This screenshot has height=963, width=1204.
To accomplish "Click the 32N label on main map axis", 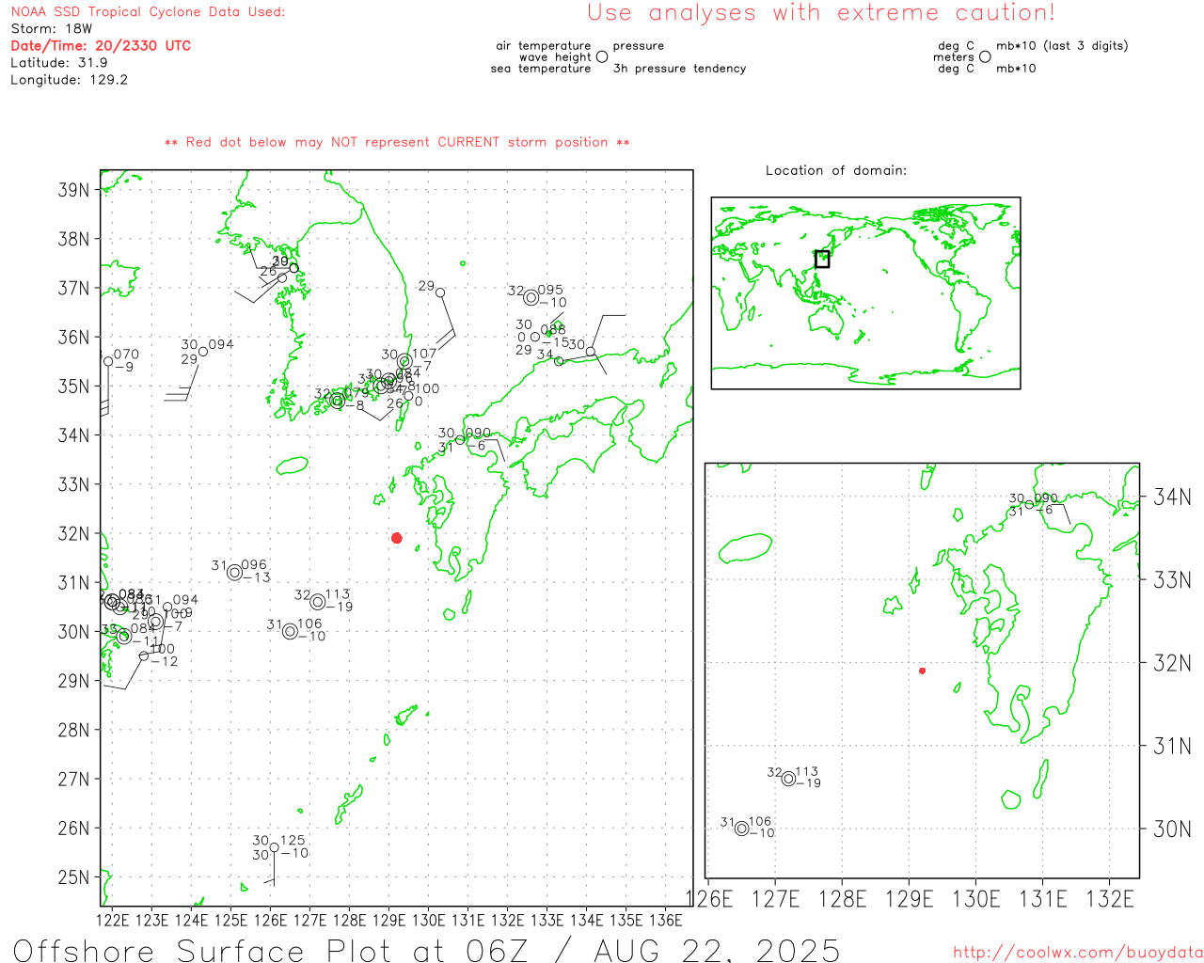I will 73,533.
